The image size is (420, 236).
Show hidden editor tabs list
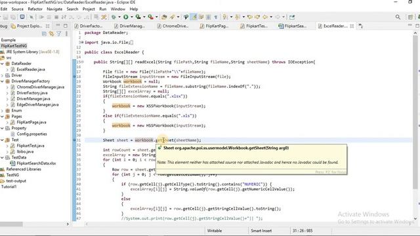click(360, 26)
